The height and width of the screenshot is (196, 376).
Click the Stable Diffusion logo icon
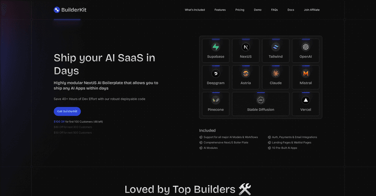coord(261,100)
